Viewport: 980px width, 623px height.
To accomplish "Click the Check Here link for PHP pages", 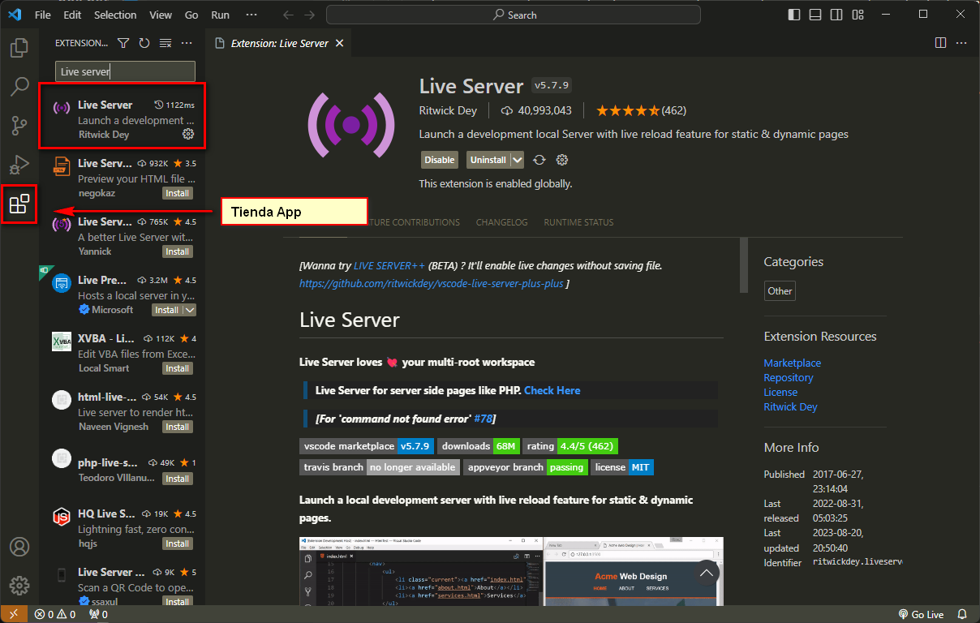I will tap(552, 390).
